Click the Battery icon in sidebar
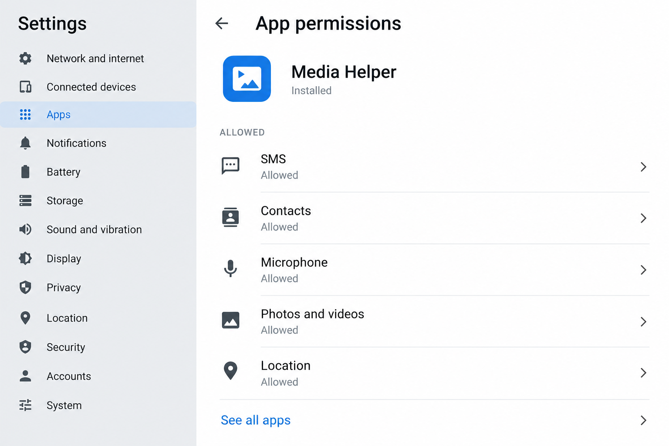669x446 pixels. (25, 172)
